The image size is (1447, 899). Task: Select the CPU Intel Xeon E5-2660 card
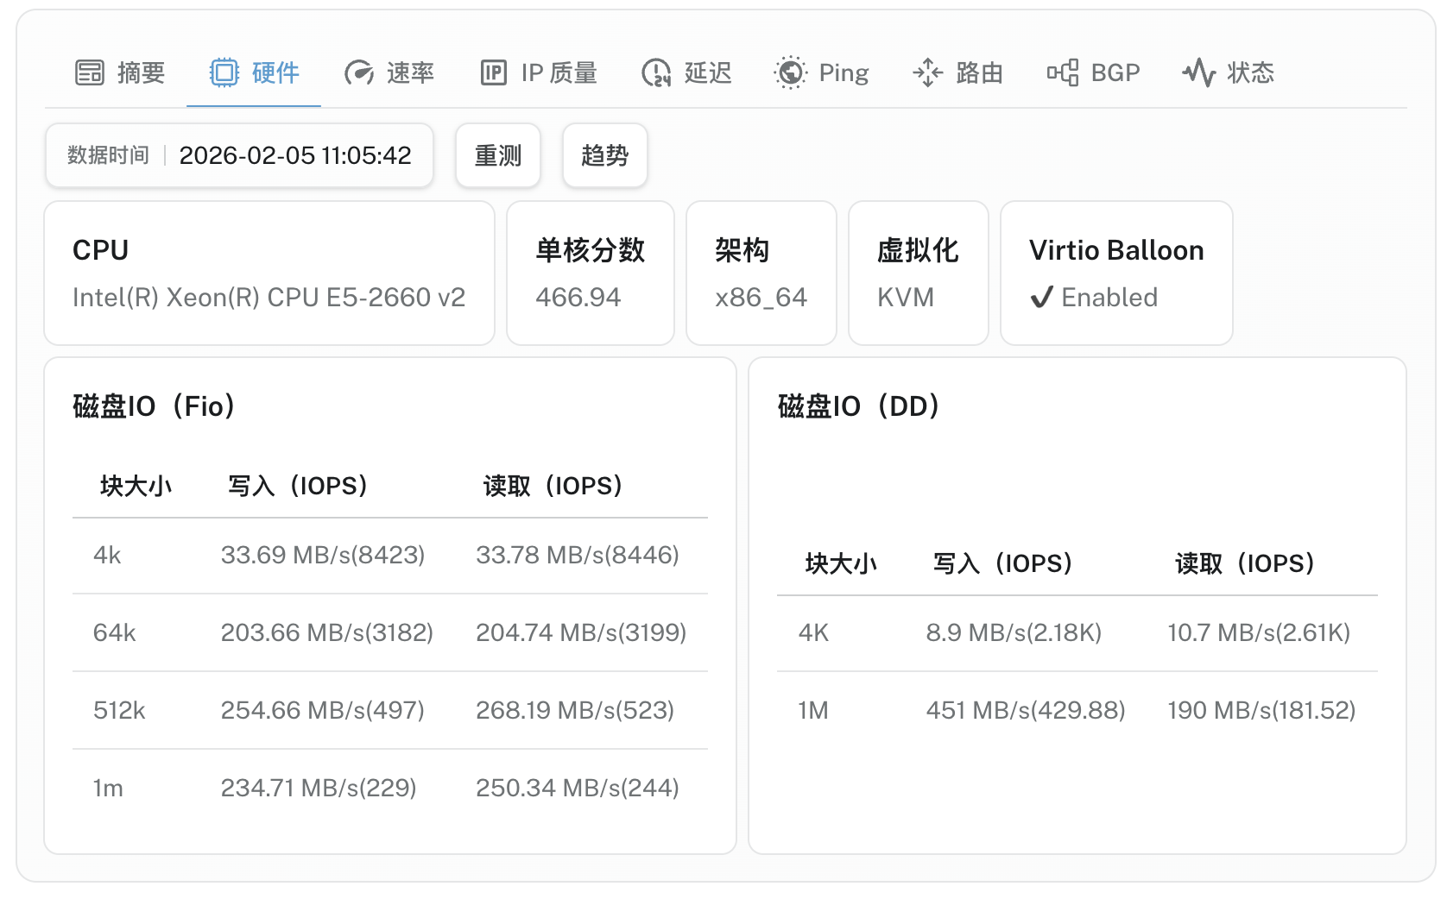tap(269, 272)
